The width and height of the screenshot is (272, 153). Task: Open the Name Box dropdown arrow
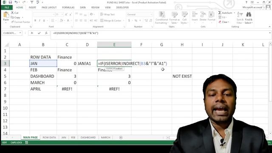coord(20,33)
